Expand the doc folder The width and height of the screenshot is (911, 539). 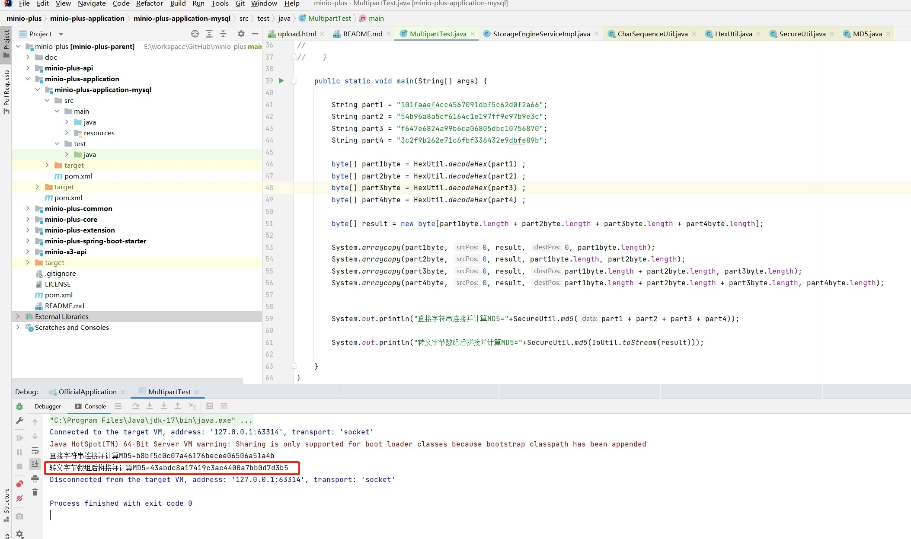tap(28, 57)
